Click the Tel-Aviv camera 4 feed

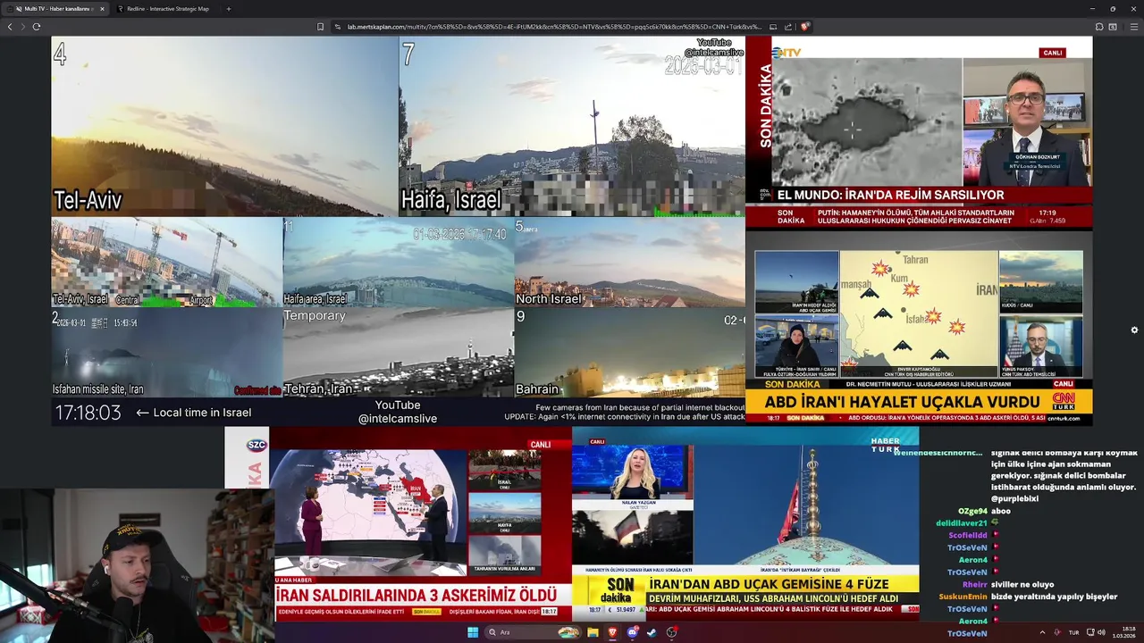(224, 126)
